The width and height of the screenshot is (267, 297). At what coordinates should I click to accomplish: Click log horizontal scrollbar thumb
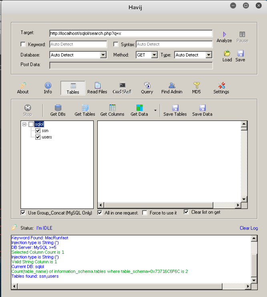(x=120, y=286)
